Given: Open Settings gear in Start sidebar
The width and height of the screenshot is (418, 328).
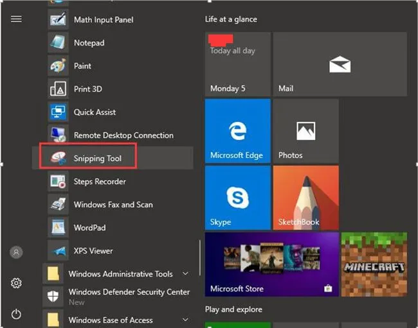Looking at the screenshot, I should tap(16, 283).
